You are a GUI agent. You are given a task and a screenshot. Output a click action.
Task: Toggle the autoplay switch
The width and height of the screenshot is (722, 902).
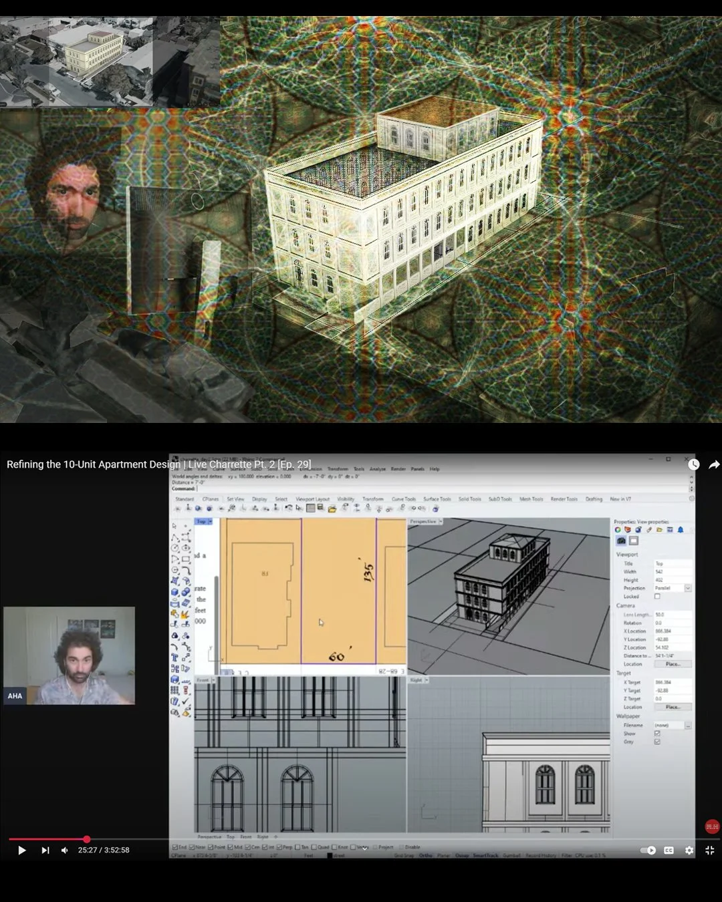click(x=648, y=850)
